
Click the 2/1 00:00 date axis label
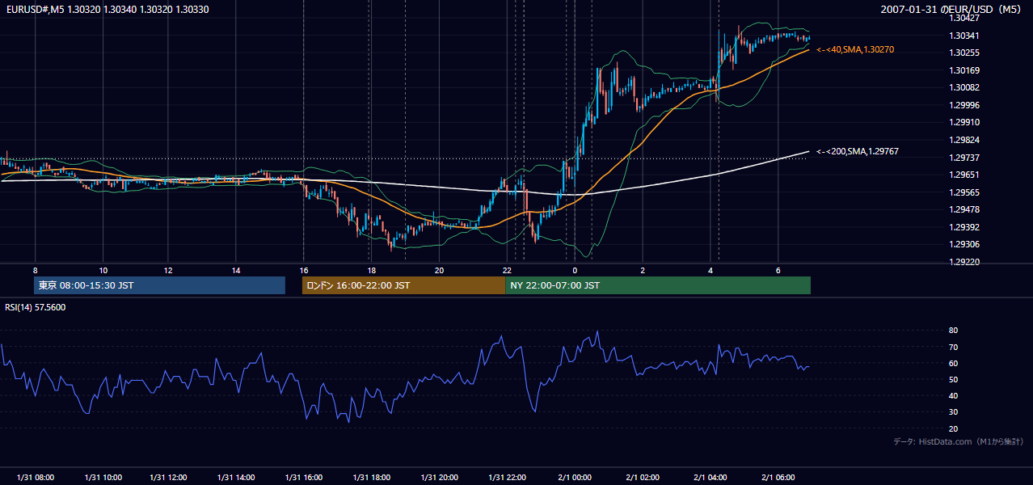pyautogui.click(x=576, y=478)
